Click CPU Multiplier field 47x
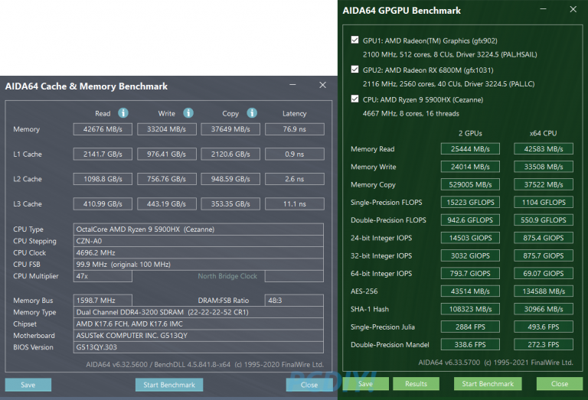 click(x=103, y=276)
